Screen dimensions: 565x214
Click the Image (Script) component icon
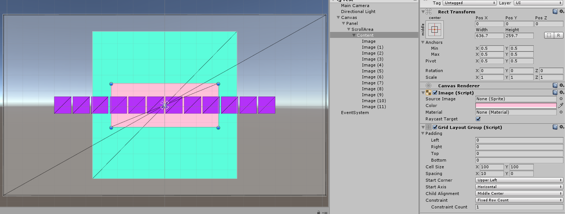(x=428, y=93)
